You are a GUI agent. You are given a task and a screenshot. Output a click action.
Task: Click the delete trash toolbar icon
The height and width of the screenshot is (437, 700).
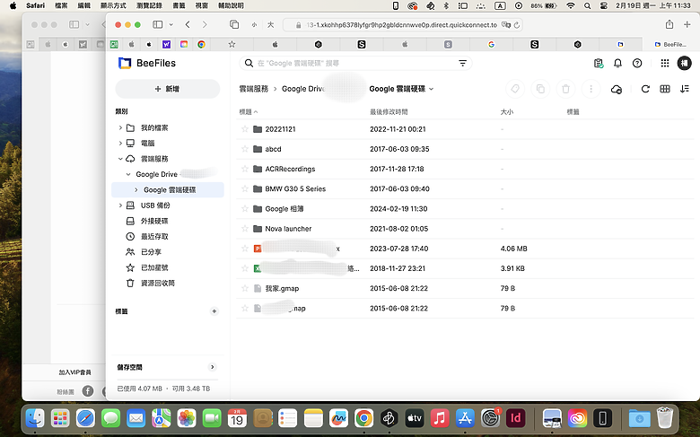pyautogui.click(x=565, y=89)
